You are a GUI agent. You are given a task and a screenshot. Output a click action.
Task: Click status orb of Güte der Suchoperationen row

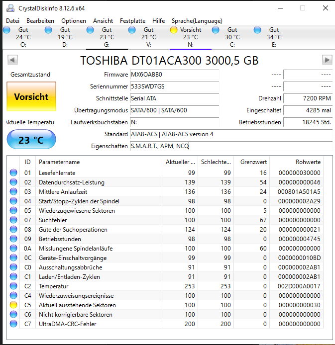pos(13,230)
